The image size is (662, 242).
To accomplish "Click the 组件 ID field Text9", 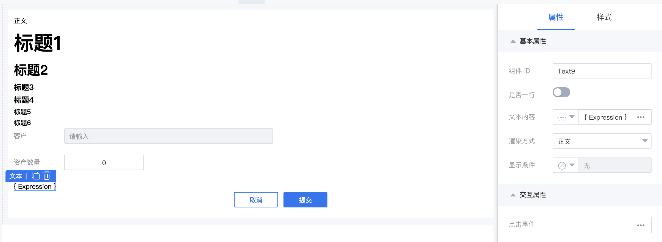I will (602, 71).
